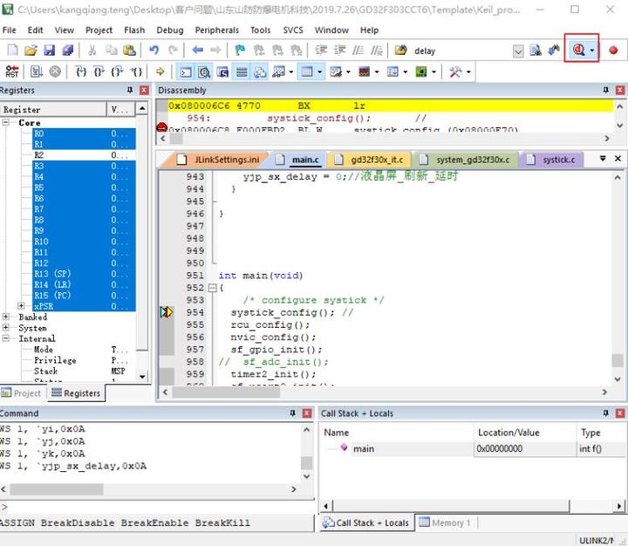Toggle the Registers Window toolbar button
This screenshot has height=546, width=628.
coord(242,72)
